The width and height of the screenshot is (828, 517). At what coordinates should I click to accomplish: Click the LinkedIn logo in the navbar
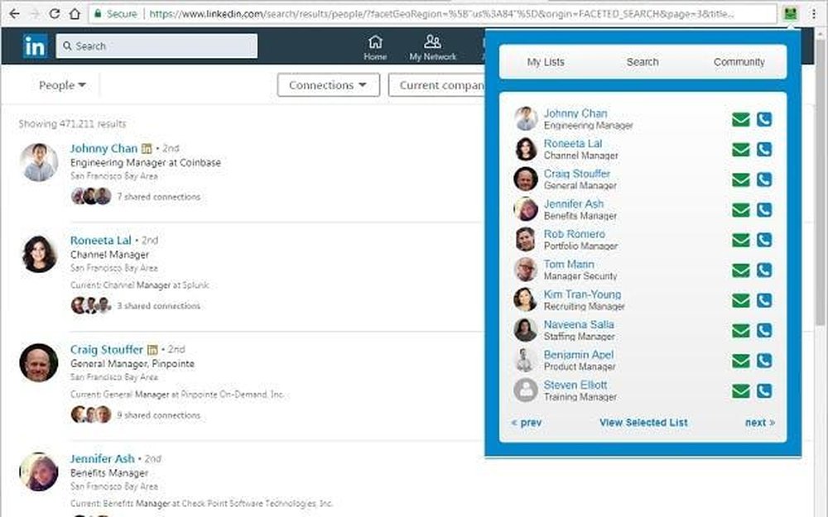click(x=34, y=46)
